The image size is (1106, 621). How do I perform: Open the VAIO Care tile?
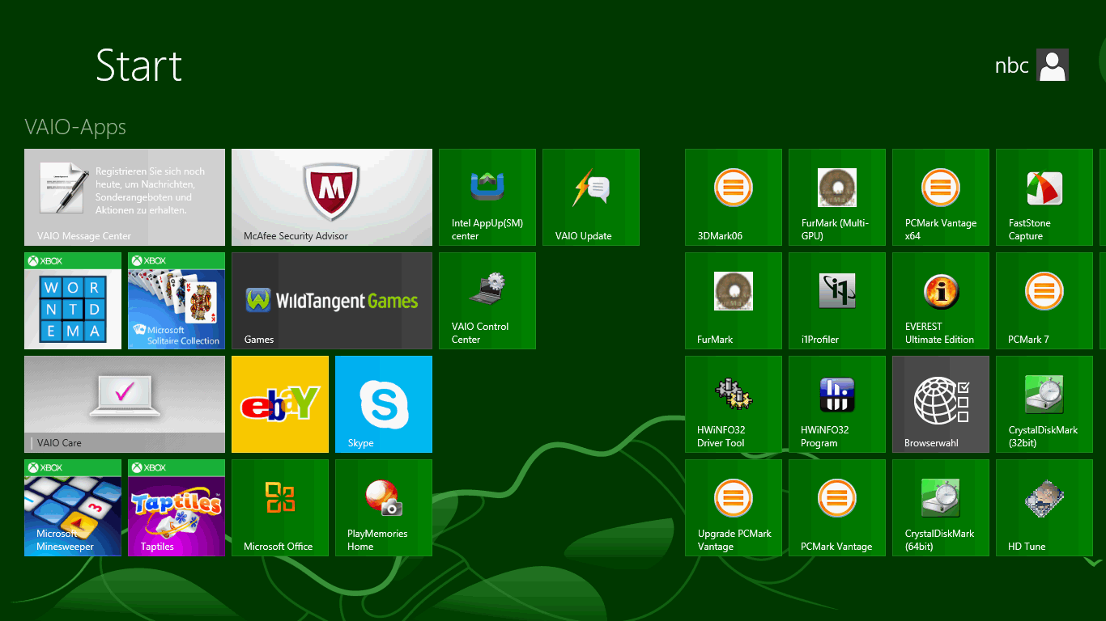pos(125,404)
